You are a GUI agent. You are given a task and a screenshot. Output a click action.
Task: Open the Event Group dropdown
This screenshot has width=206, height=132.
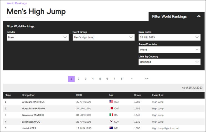103,37
